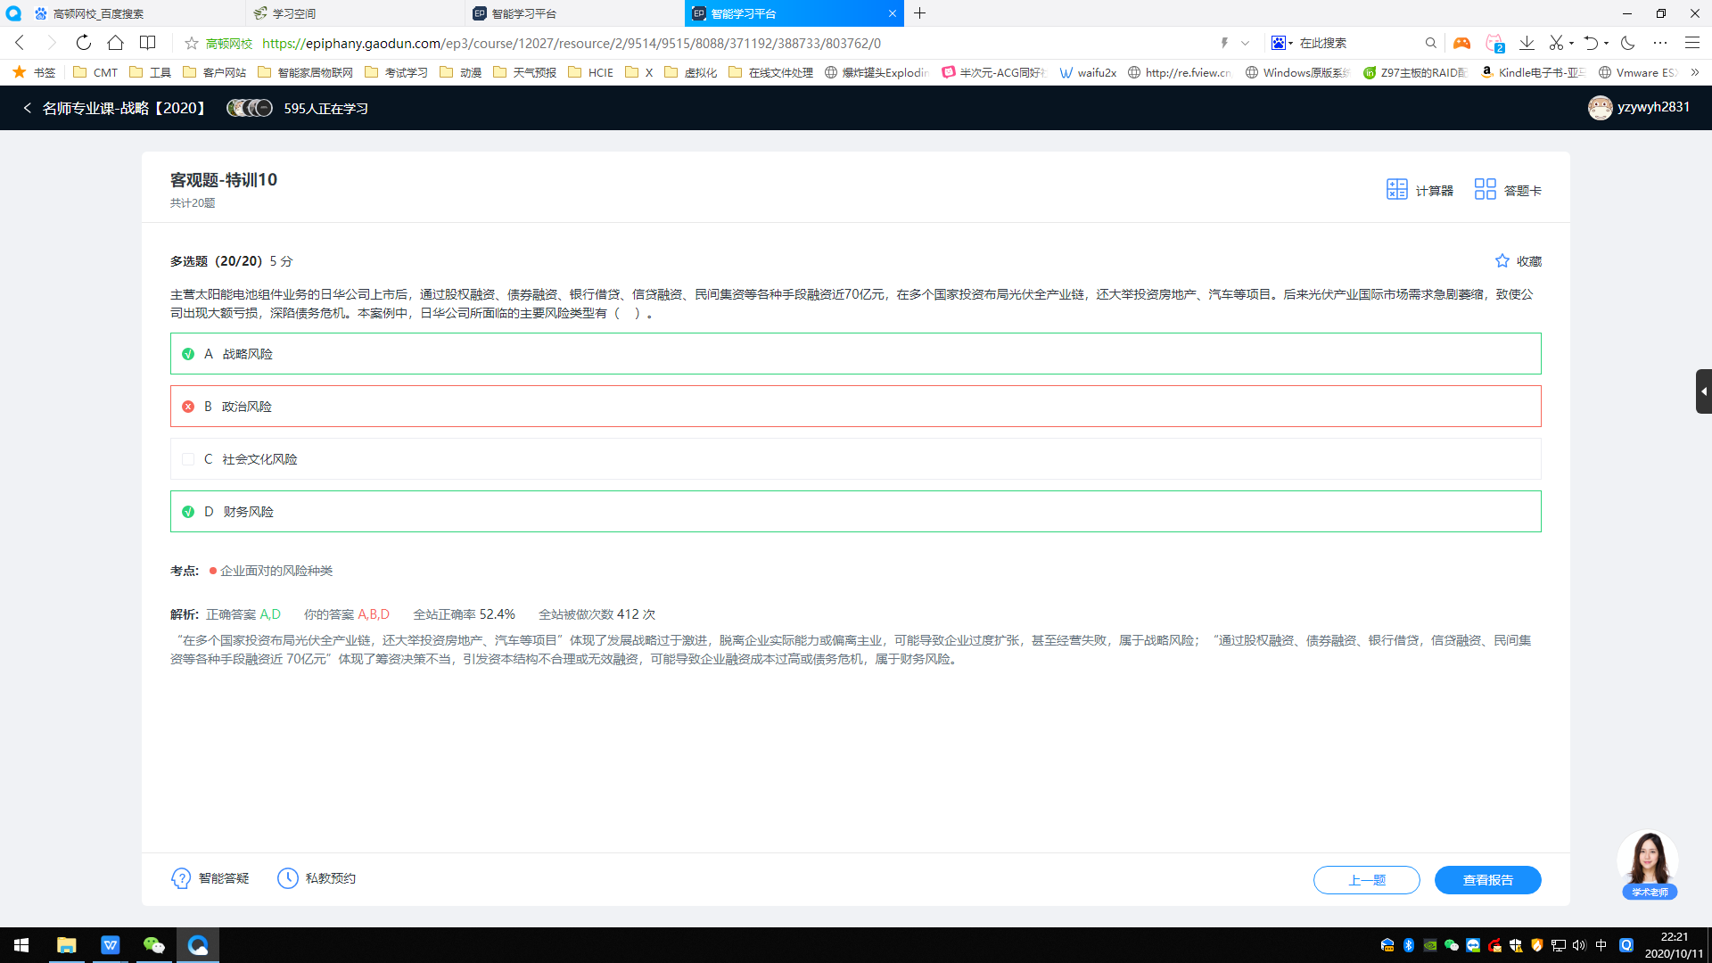Open private tutor booking (私教预约) clock icon
Viewport: 1712px width, 963px height.
288,878
